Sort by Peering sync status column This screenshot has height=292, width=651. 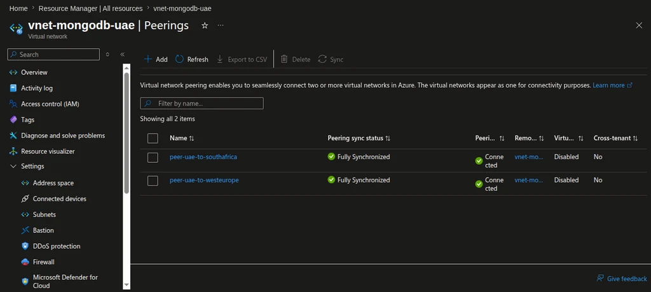coord(359,138)
